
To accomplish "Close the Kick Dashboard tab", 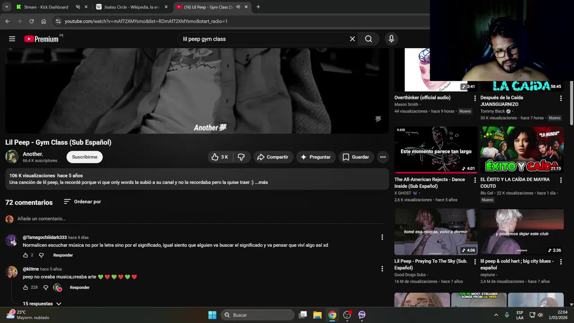I will [x=86, y=7].
